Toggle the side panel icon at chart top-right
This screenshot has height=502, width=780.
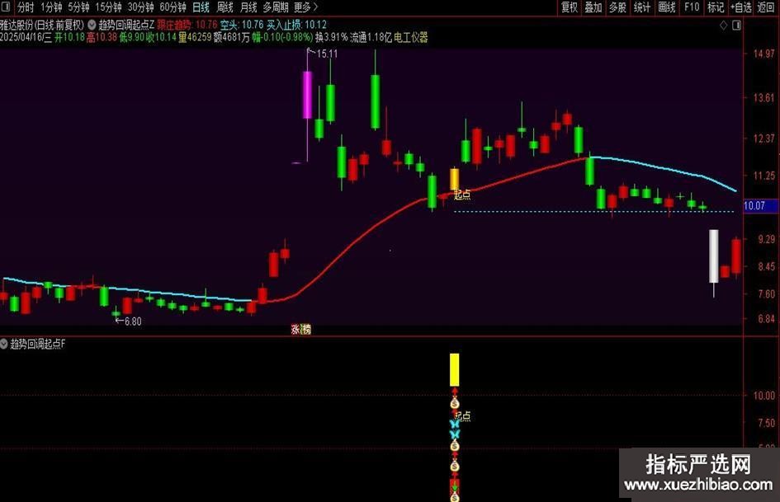pyautogui.click(x=737, y=25)
